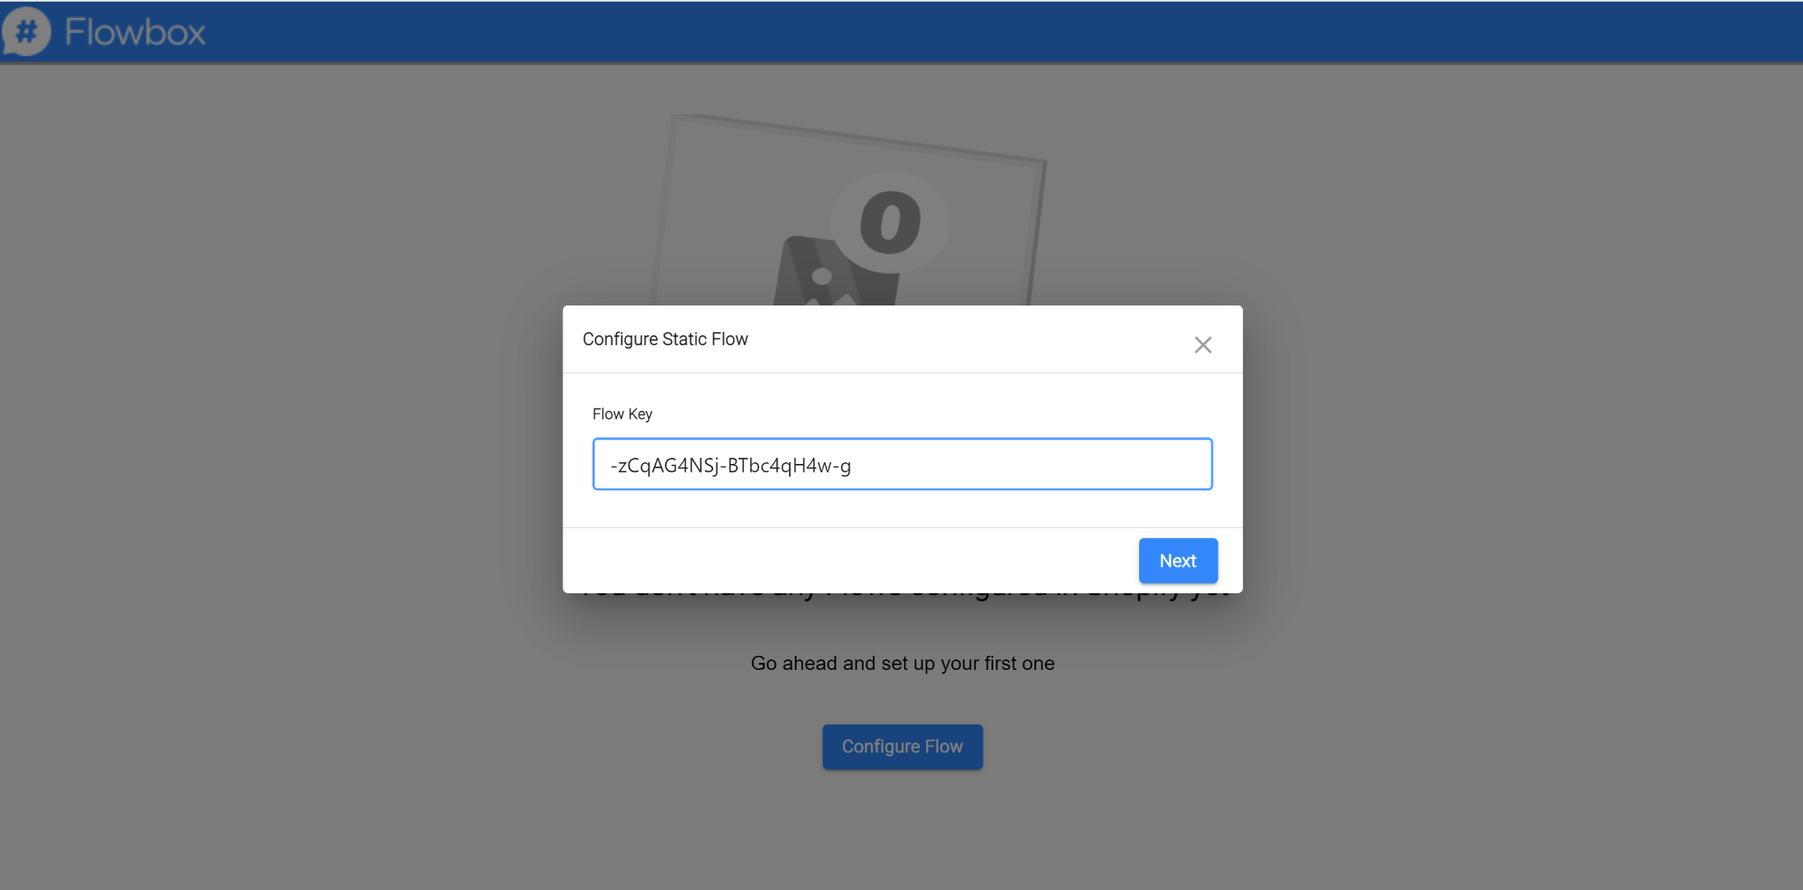Click the zero count badge on illustration
The height and width of the screenshot is (890, 1803).
pos(890,222)
